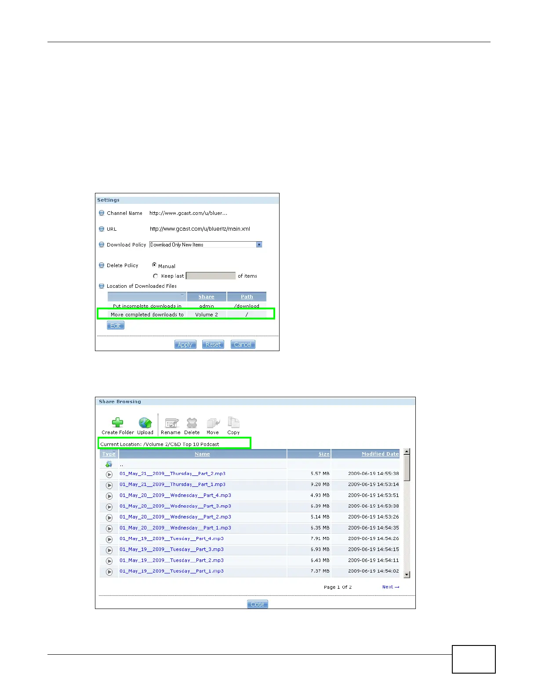538x696 pixels.
Task: Click the Rename toolbar icon
Action: [x=171, y=423]
